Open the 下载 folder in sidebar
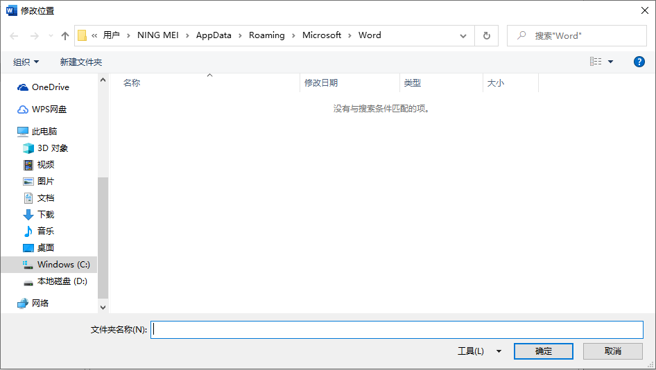The height and width of the screenshot is (370, 656). (x=46, y=215)
